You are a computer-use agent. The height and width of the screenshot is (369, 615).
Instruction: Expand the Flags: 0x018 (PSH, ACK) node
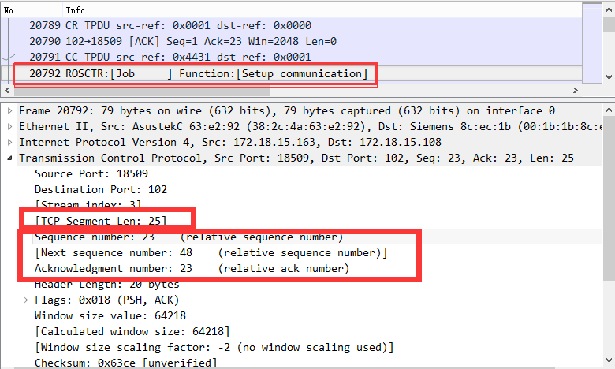coord(26,300)
